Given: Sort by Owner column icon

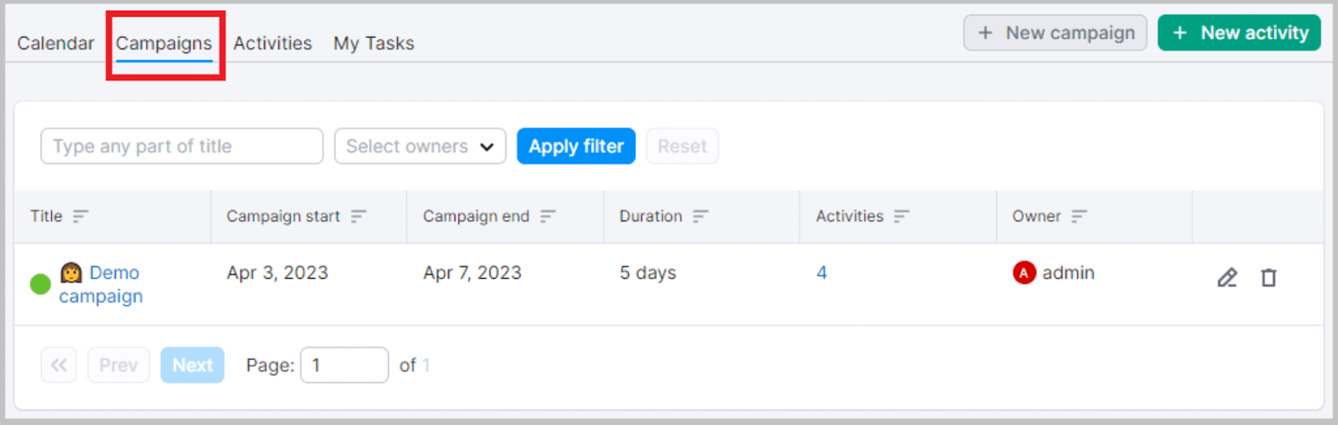Looking at the screenshot, I should [x=1080, y=216].
